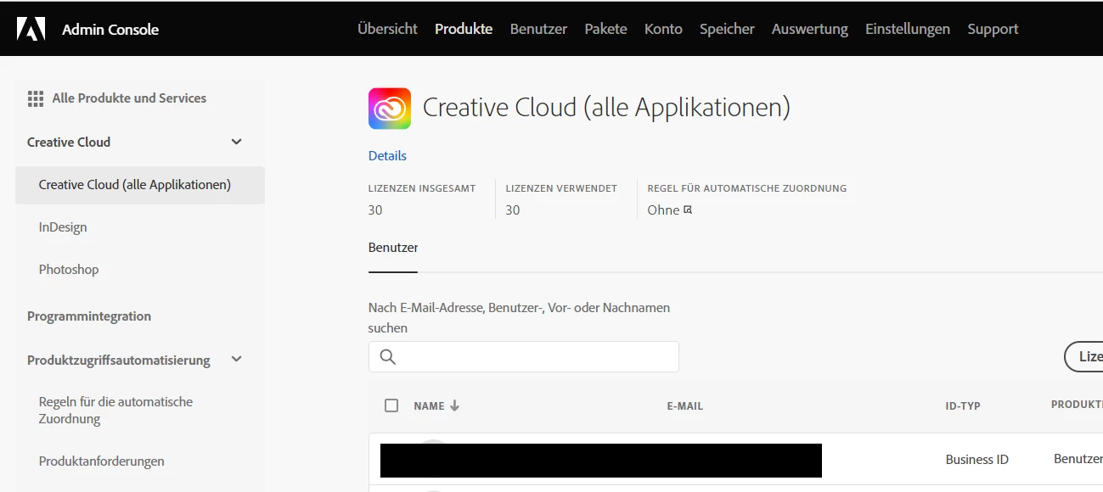This screenshot has width=1103, height=492.
Task: Open the Details link
Action: point(387,156)
